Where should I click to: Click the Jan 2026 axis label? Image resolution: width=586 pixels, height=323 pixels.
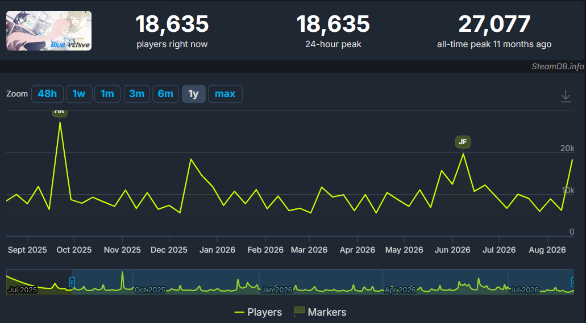coord(217,250)
